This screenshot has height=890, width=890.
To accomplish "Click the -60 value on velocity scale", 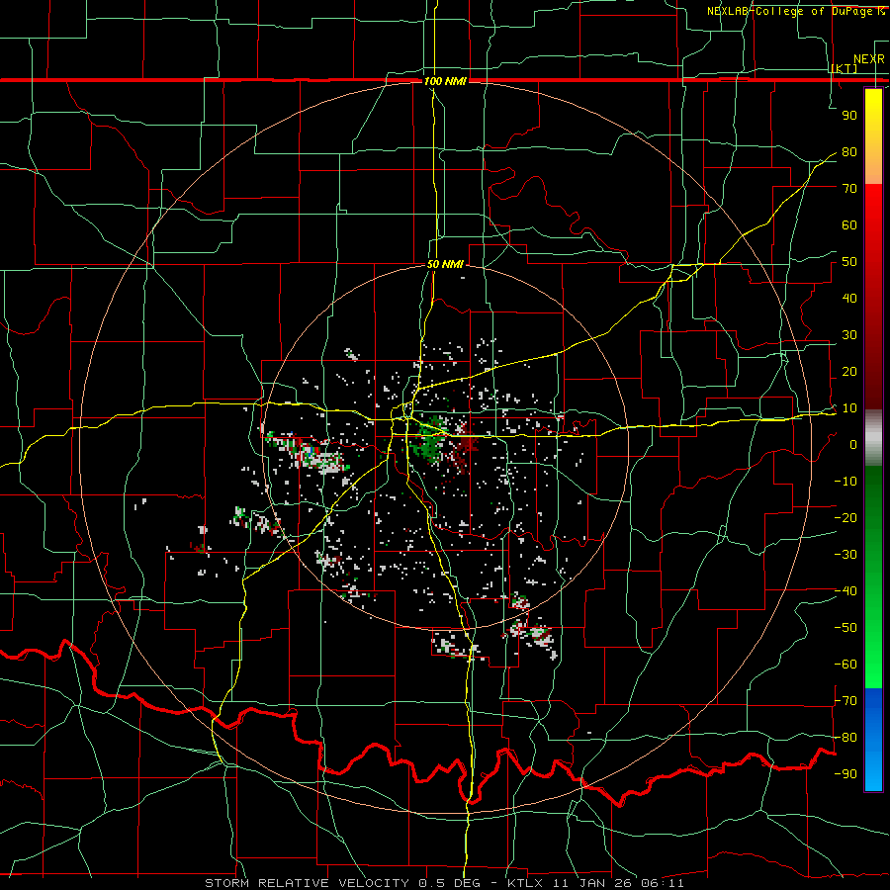I will click(x=845, y=665).
